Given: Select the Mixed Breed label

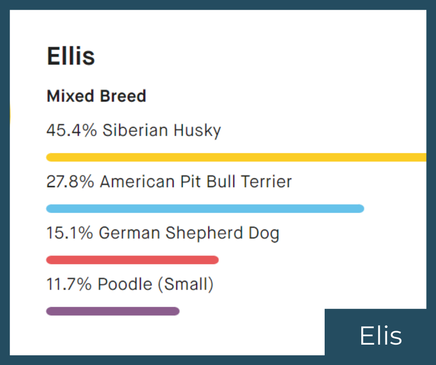Looking at the screenshot, I should click(x=96, y=96).
